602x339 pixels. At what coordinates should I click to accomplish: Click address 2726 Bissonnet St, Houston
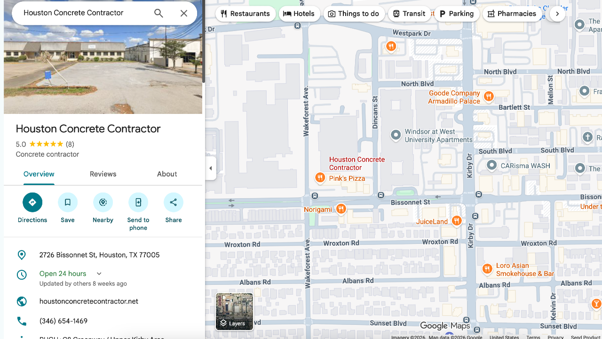[x=100, y=255]
